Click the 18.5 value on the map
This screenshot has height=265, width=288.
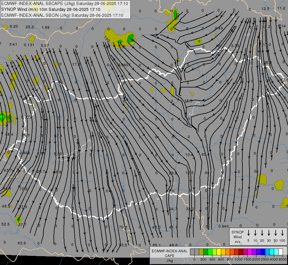[x=188, y=101]
